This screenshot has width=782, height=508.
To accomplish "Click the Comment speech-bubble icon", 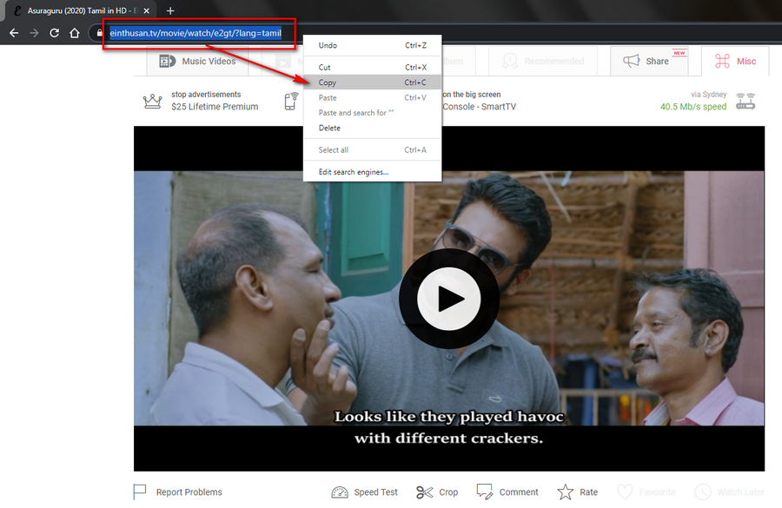I will (x=484, y=492).
